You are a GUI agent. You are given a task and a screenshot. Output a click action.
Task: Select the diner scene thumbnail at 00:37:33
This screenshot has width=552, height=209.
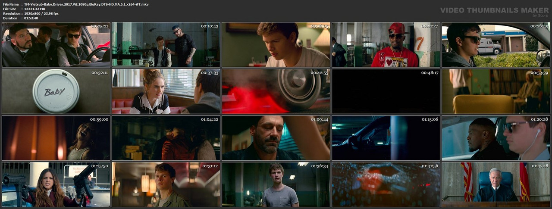click(x=166, y=91)
